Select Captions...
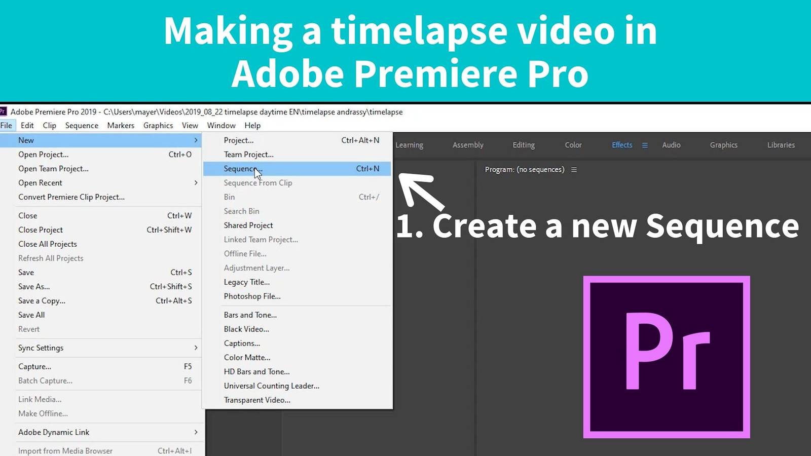 297,343
